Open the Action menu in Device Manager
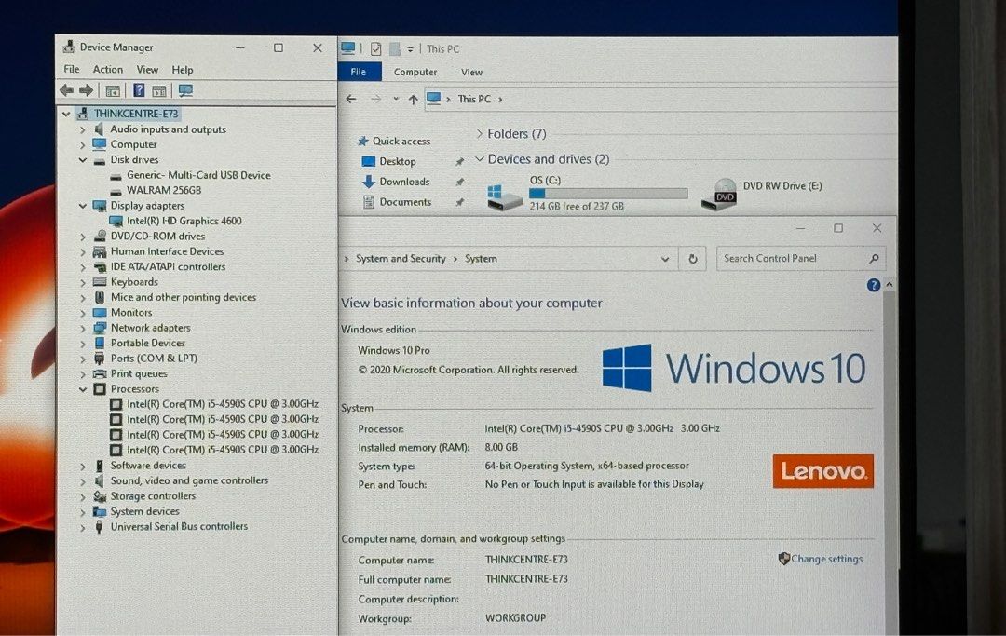Image resolution: width=1006 pixels, height=636 pixels. tap(108, 69)
